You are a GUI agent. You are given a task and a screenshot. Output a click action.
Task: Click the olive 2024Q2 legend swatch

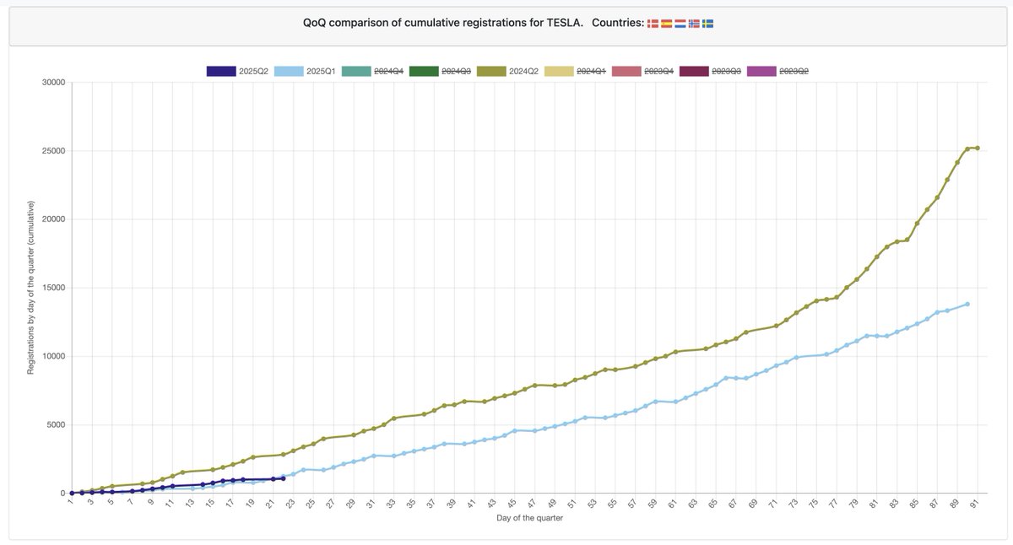tap(491, 72)
